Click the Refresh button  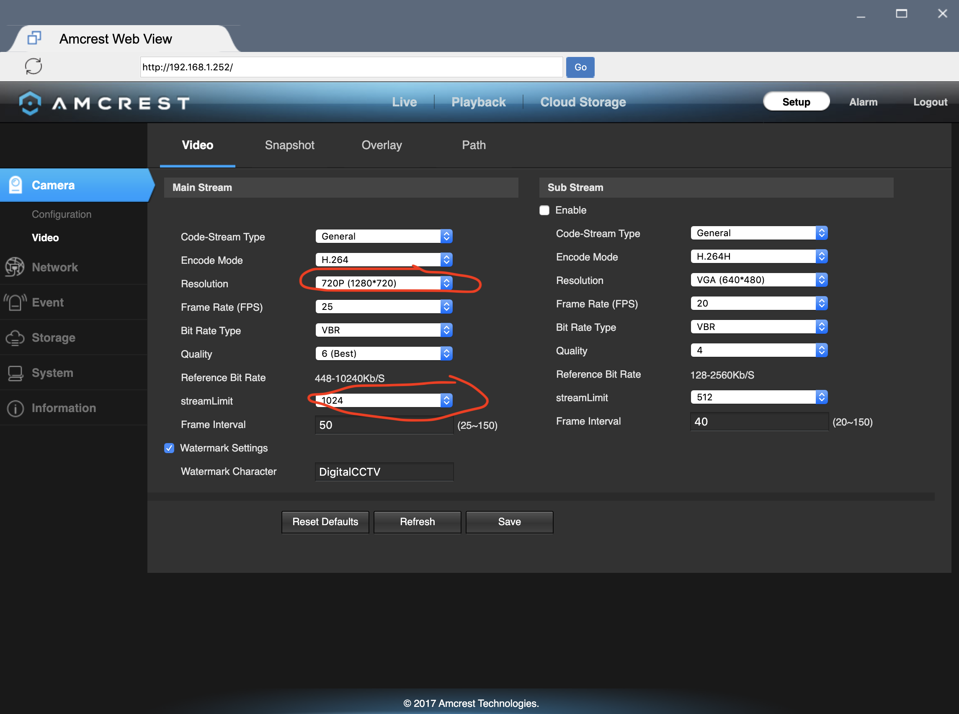click(417, 522)
